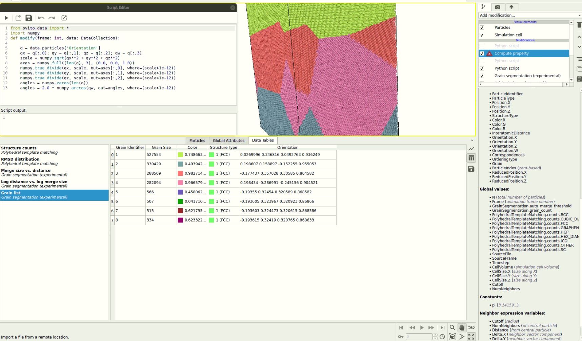Switch the Grain list to chart view
The image size is (582, 341).
(471, 149)
